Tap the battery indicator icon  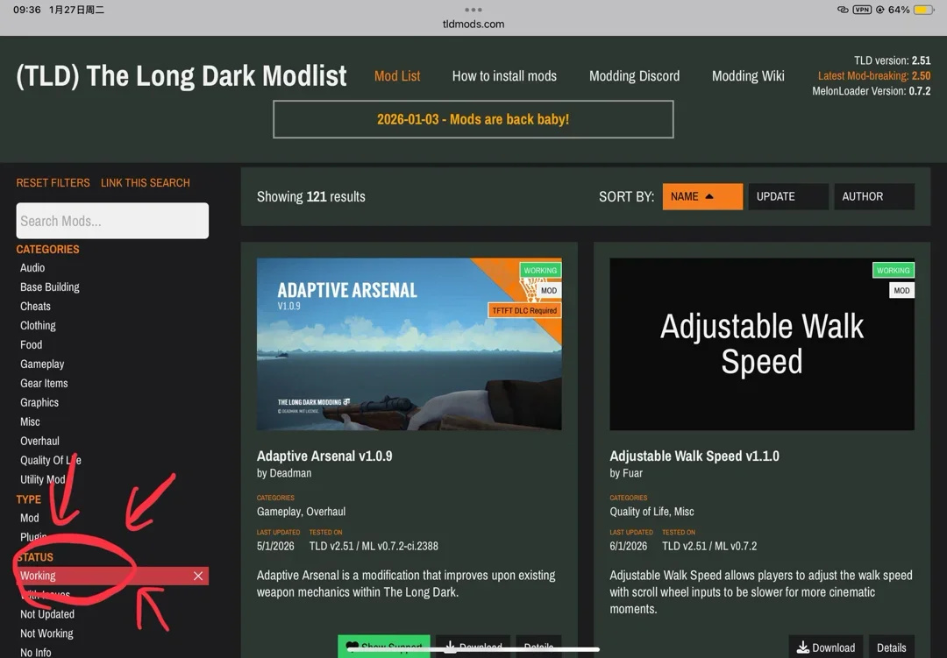tap(924, 10)
